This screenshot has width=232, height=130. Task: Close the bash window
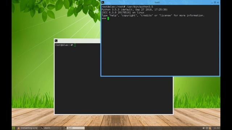tap(218, 3)
